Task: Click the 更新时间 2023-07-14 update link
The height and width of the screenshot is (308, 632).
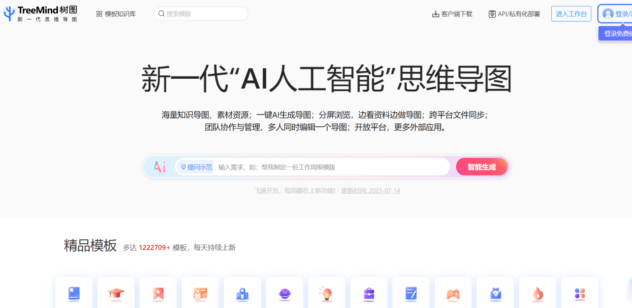Action: coord(371,191)
